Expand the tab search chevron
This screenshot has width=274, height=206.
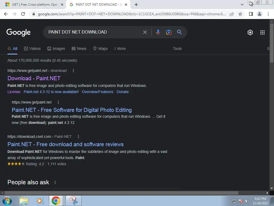[242, 5]
